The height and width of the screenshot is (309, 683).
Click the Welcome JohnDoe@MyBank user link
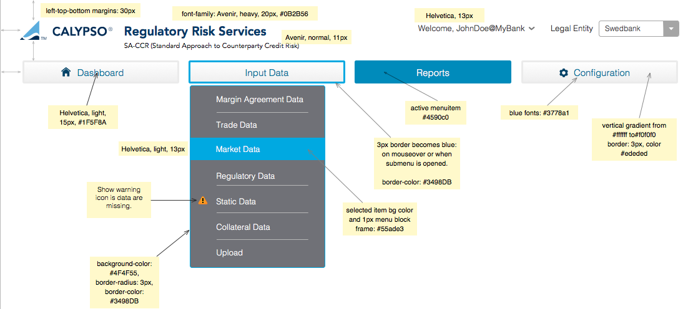[x=471, y=29]
